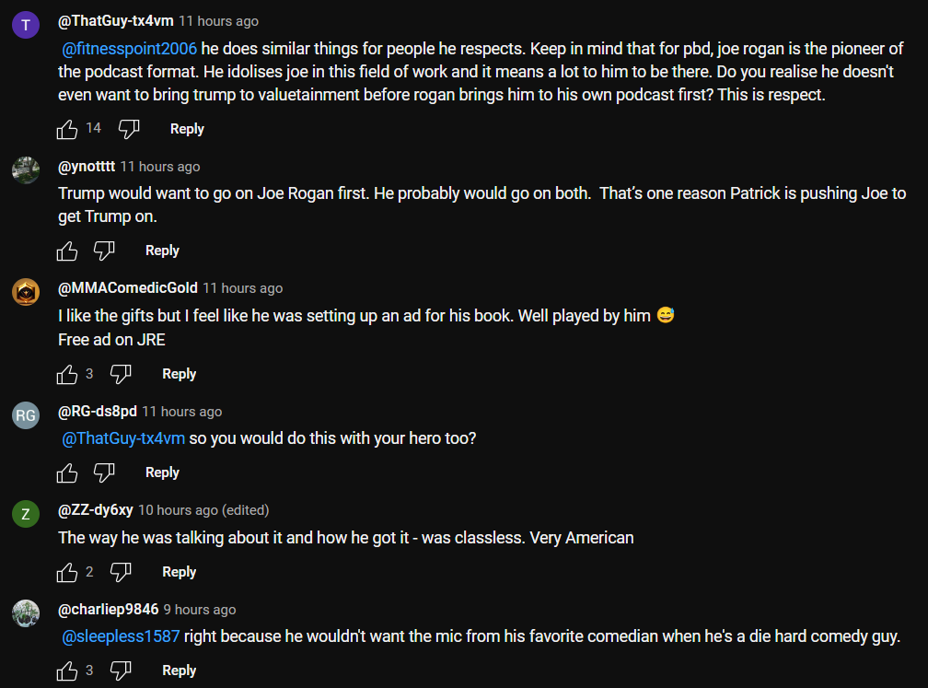The height and width of the screenshot is (688, 928).
Task: Reply to @charliep9846's comment
Action: [179, 671]
